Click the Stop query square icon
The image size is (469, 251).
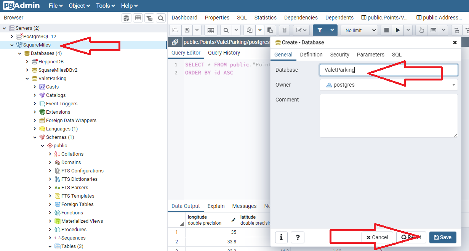pyautogui.click(x=386, y=30)
